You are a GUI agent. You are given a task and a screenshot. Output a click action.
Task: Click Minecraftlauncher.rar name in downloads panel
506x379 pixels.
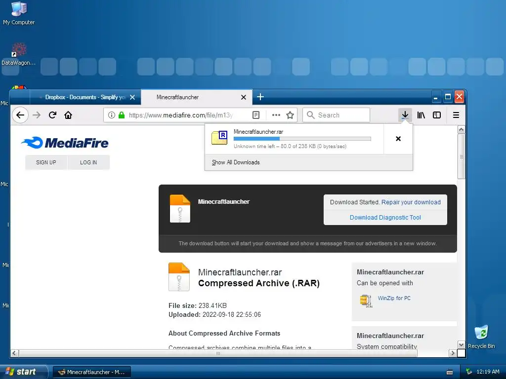click(258, 131)
